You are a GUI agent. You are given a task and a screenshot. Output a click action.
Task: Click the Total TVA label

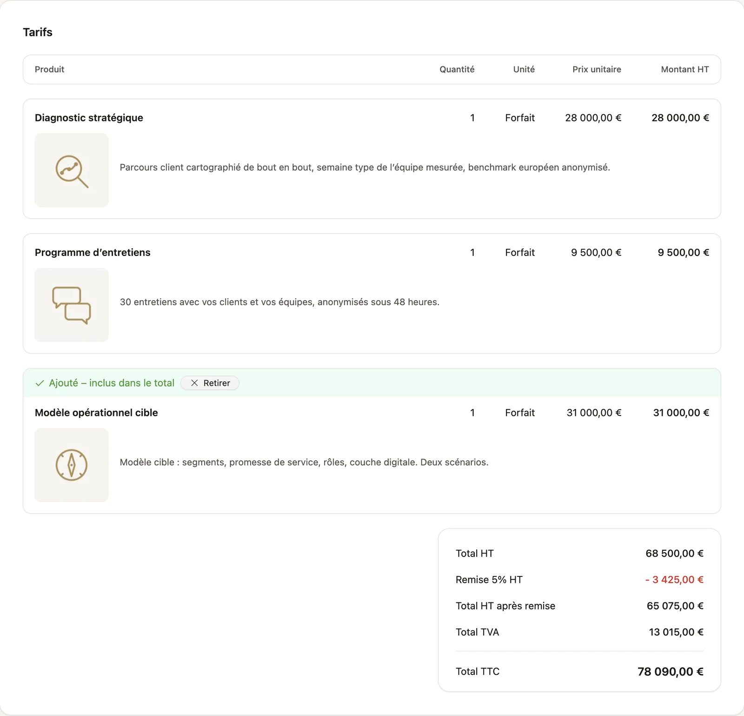pos(477,632)
